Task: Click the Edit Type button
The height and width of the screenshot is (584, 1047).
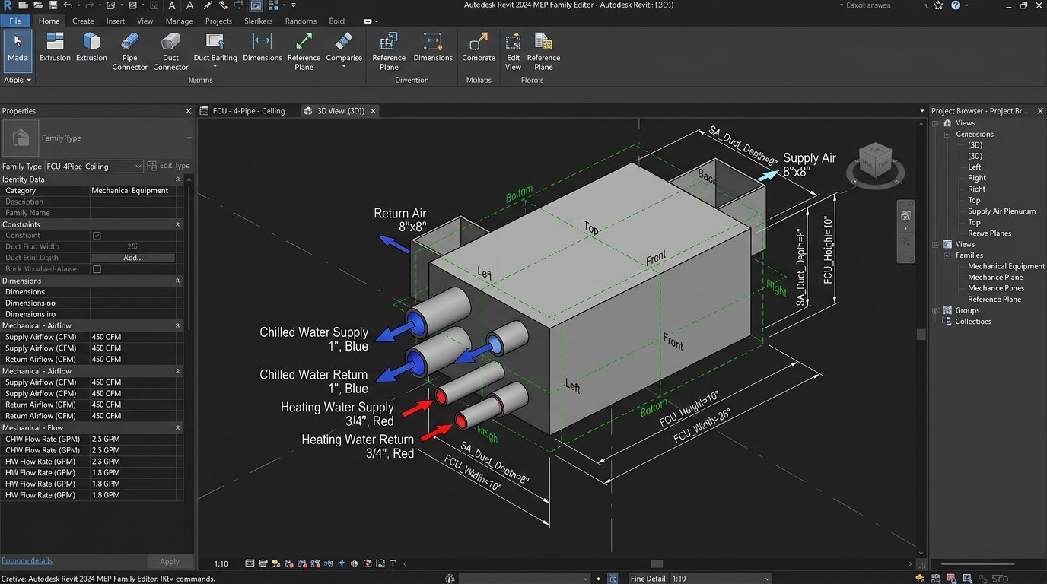Action: coord(168,166)
